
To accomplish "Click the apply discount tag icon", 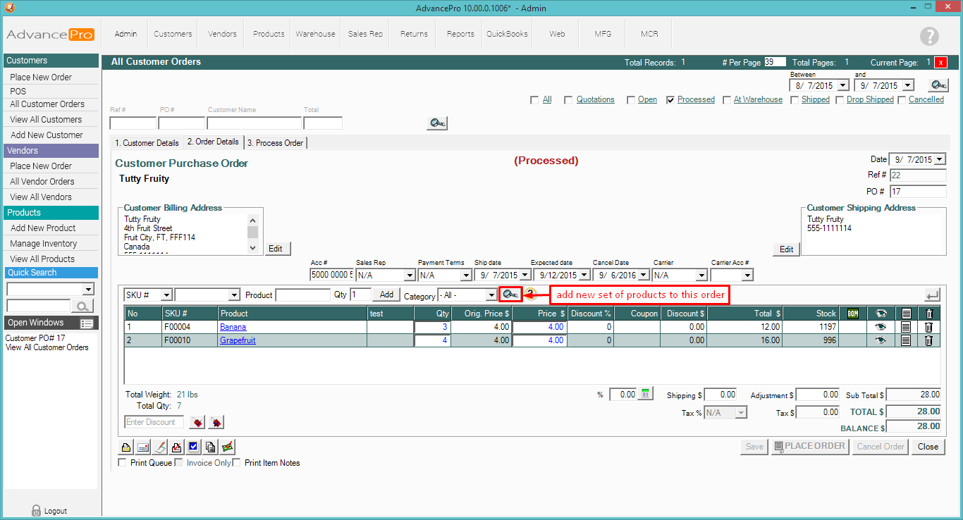I will click(x=198, y=423).
